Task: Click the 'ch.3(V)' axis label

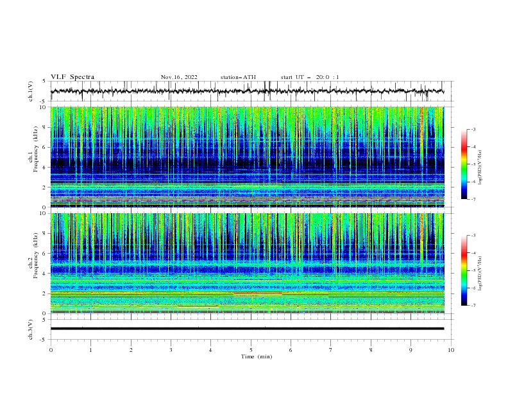Action: click(x=31, y=329)
